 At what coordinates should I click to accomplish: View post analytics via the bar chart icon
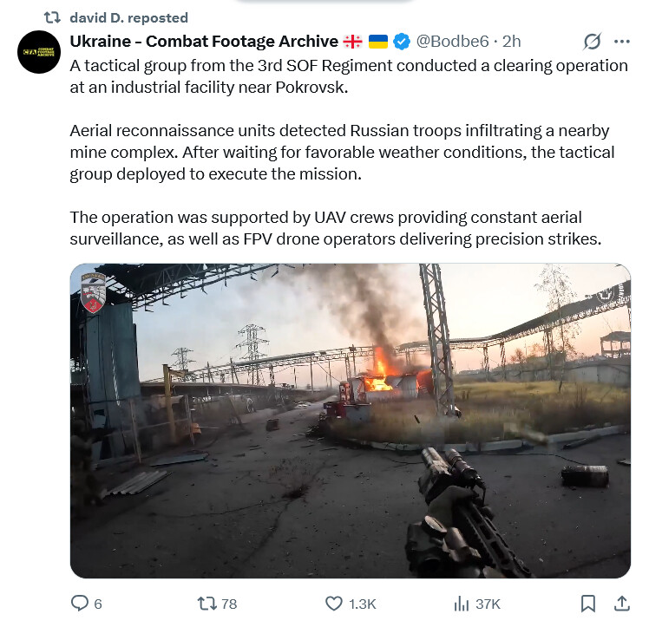pyautogui.click(x=462, y=603)
